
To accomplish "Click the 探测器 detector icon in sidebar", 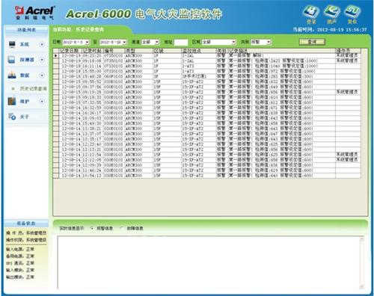I will [x=11, y=60].
